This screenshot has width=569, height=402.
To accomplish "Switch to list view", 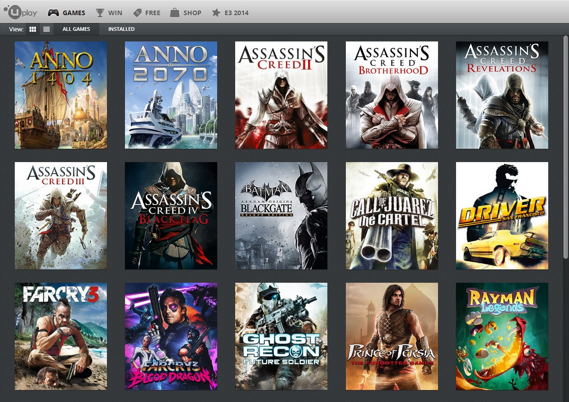I will click(47, 29).
